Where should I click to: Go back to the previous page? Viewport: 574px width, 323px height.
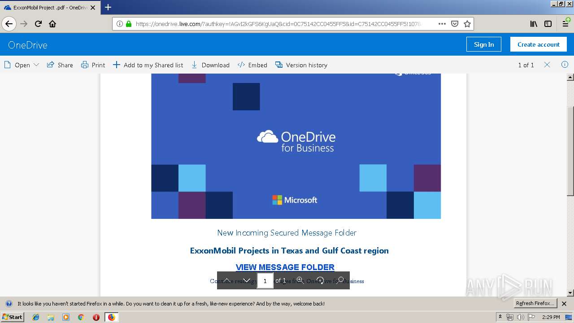(x=9, y=24)
